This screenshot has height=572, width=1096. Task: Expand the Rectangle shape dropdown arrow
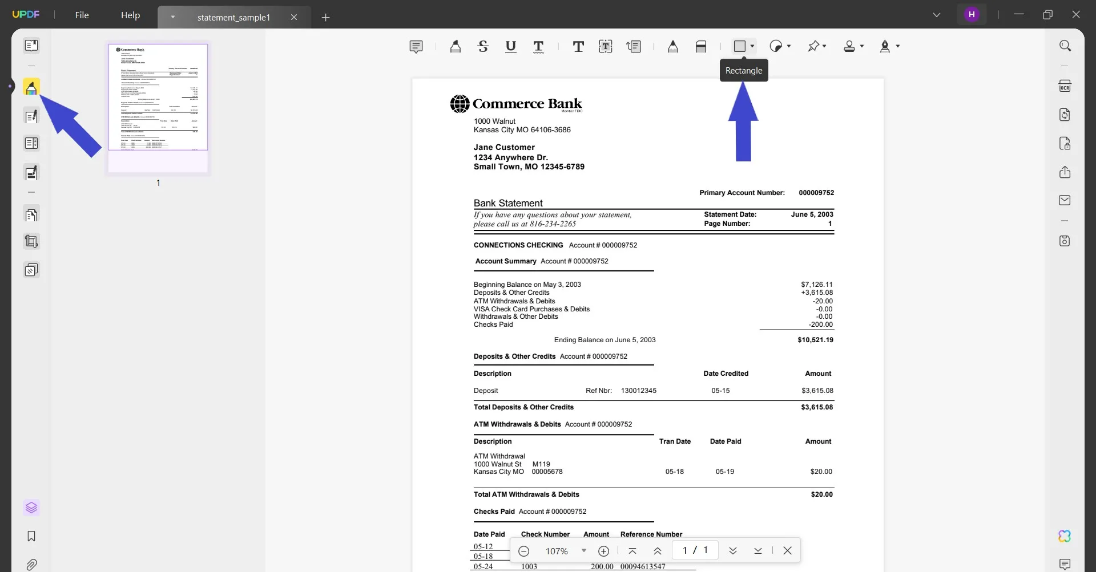point(752,46)
